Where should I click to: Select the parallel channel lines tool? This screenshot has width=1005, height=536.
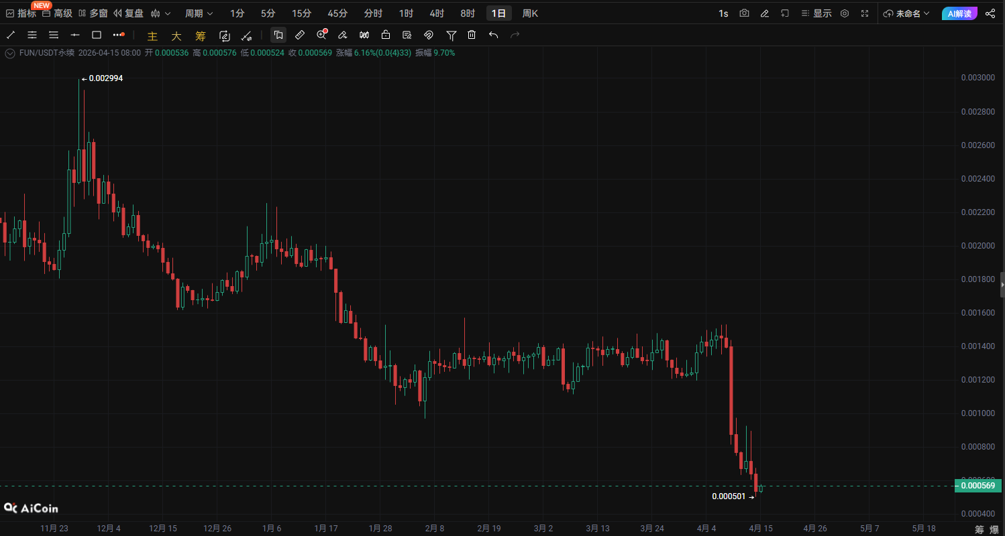click(32, 35)
